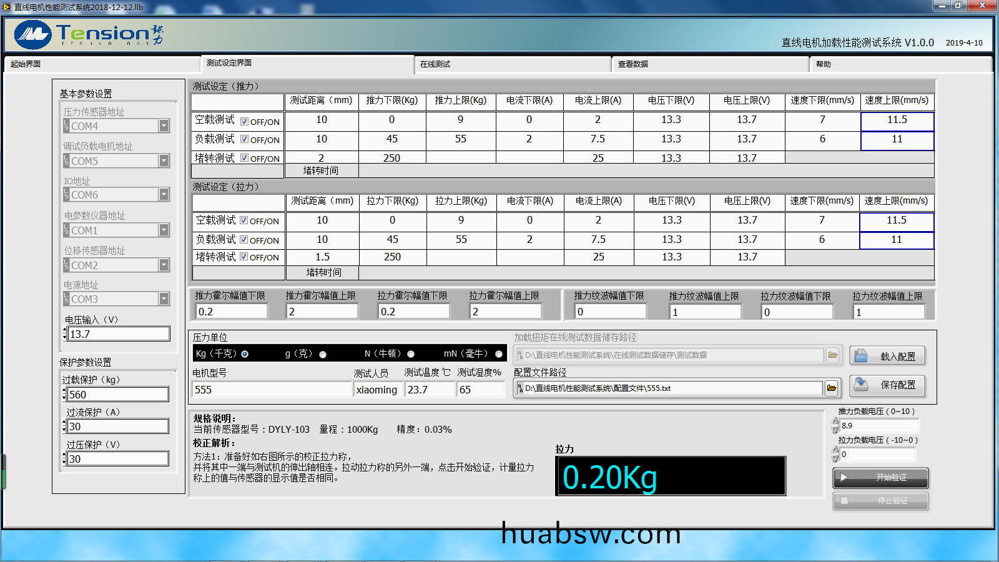Screen dimensions: 999x562
Task: Click the 保存配置 save configuration button
Action: click(887, 385)
